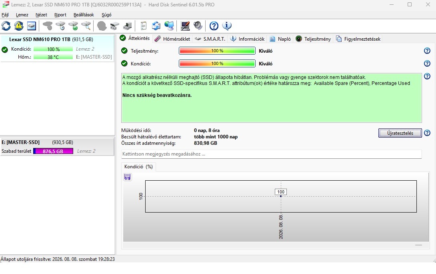This screenshot has width=436, height=274.
Task: Click the comment field Kattintson megjegyzés megadásához
Action: click(x=271, y=154)
